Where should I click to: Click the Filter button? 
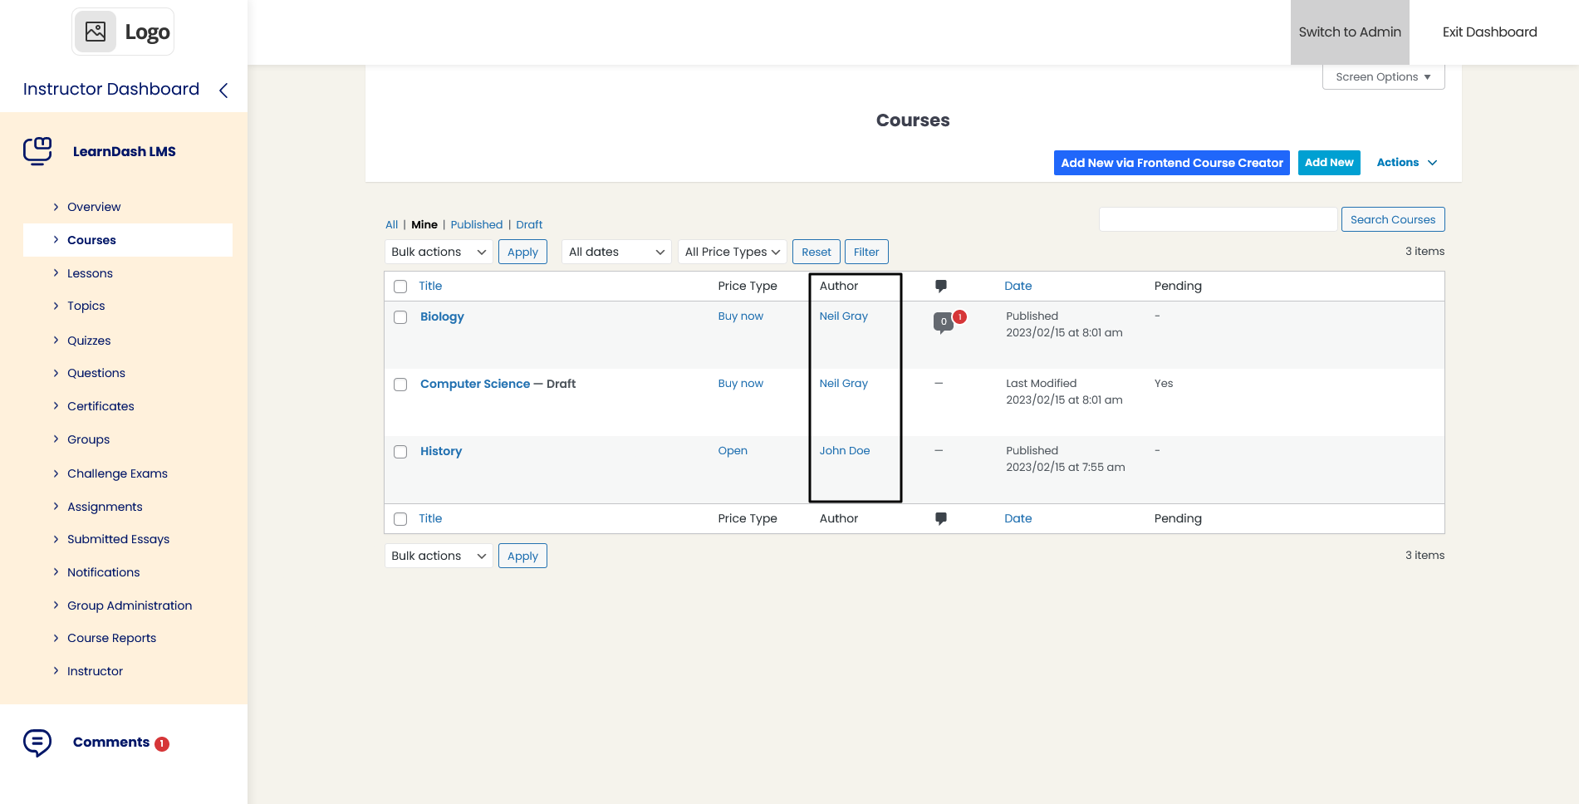click(866, 252)
